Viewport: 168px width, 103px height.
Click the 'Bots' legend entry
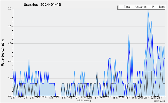[x=160, y=7]
